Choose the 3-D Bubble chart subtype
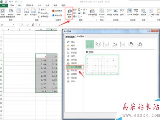The height and width of the screenshot is (120, 160). click(140, 44)
